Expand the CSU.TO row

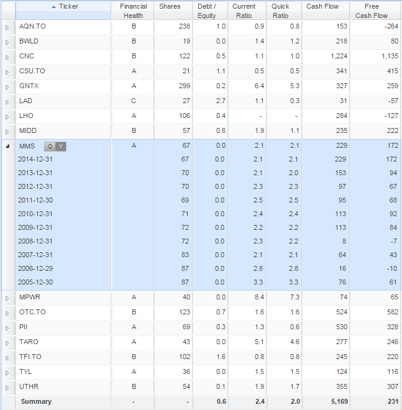tap(7, 72)
